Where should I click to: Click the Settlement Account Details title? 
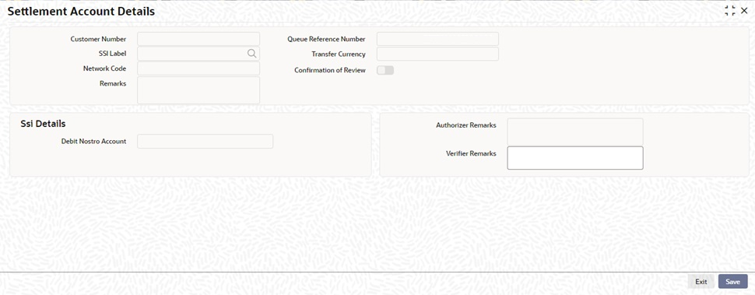[x=82, y=12]
